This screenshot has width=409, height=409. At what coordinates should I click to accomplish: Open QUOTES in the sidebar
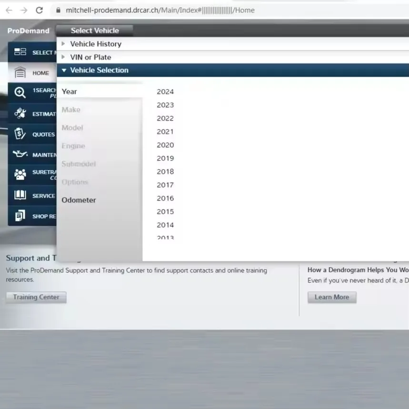click(x=32, y=134)
